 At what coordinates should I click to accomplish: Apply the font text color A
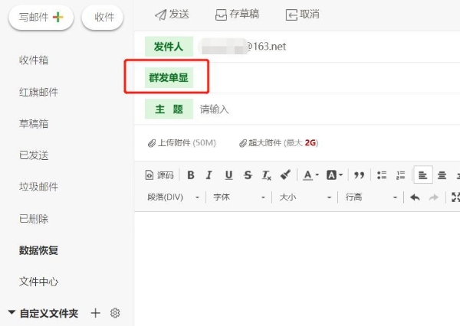click(307, 175)
